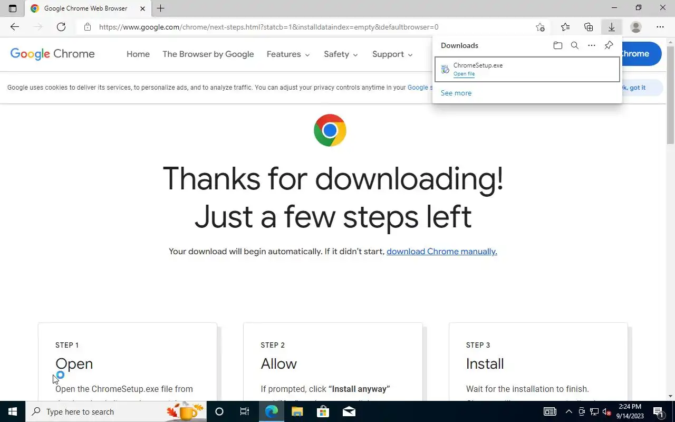Click the large Chrome logo image

tap(330, 130)
